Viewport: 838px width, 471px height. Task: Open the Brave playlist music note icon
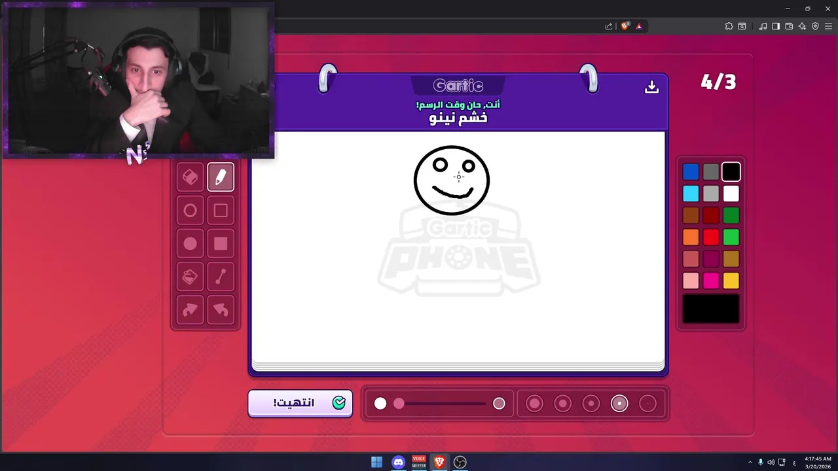[x=763, y=26]
